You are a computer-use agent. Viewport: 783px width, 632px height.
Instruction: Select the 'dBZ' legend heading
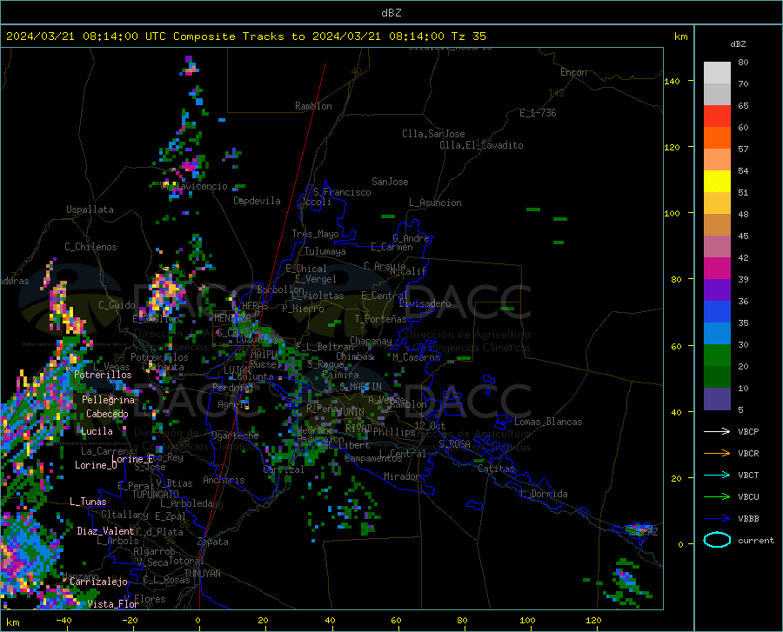(738, 43)
